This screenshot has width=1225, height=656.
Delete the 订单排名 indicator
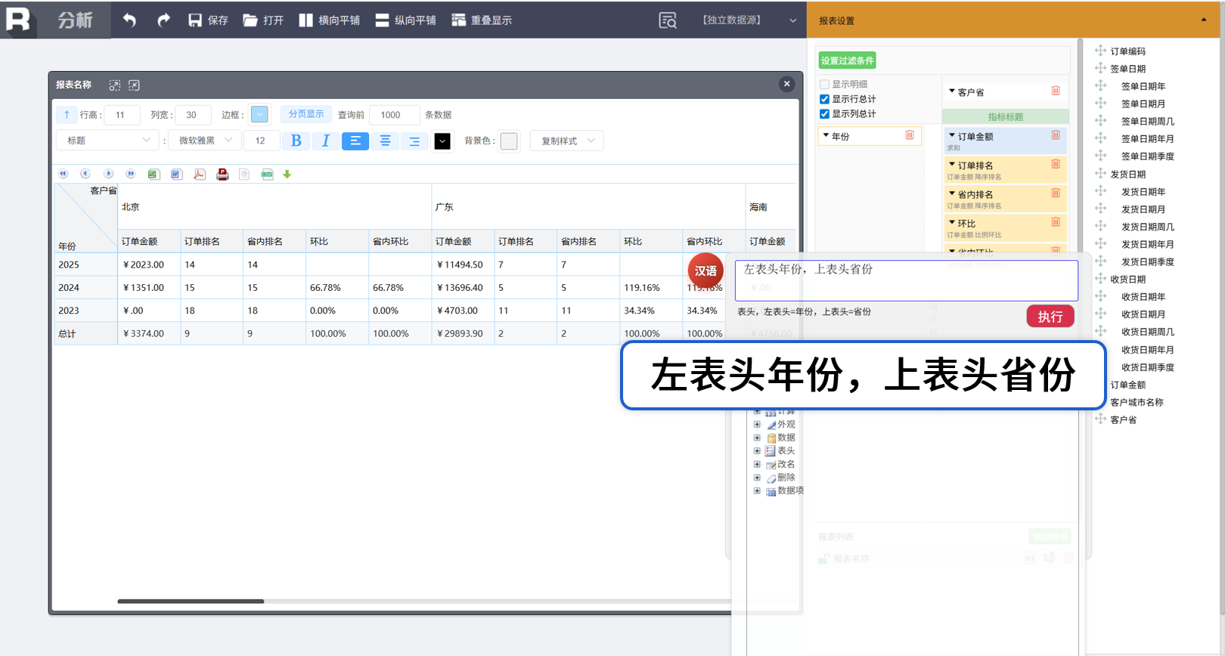1056,164
